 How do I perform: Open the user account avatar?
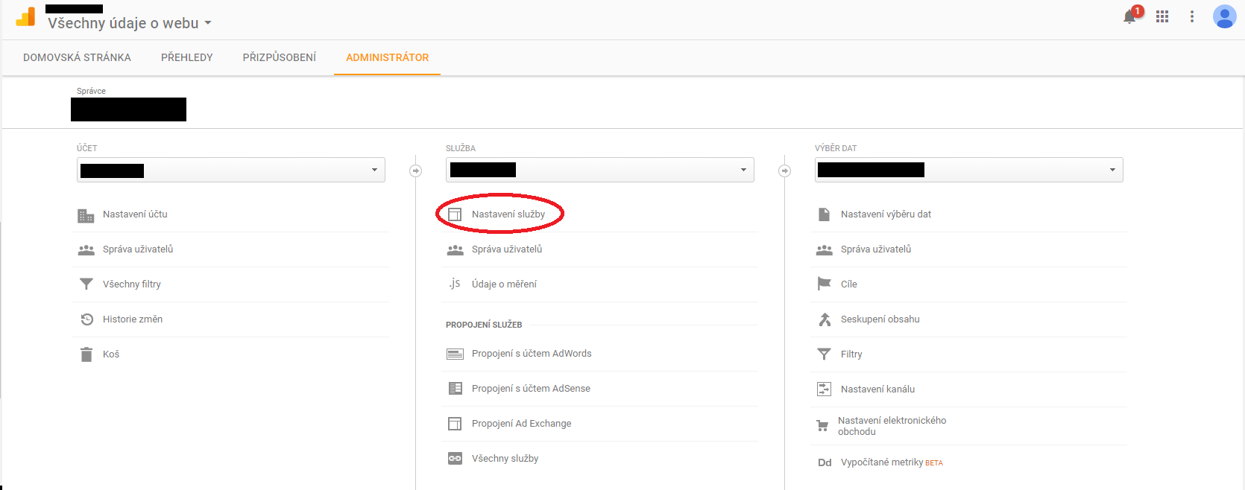[x=1225, y=16]
